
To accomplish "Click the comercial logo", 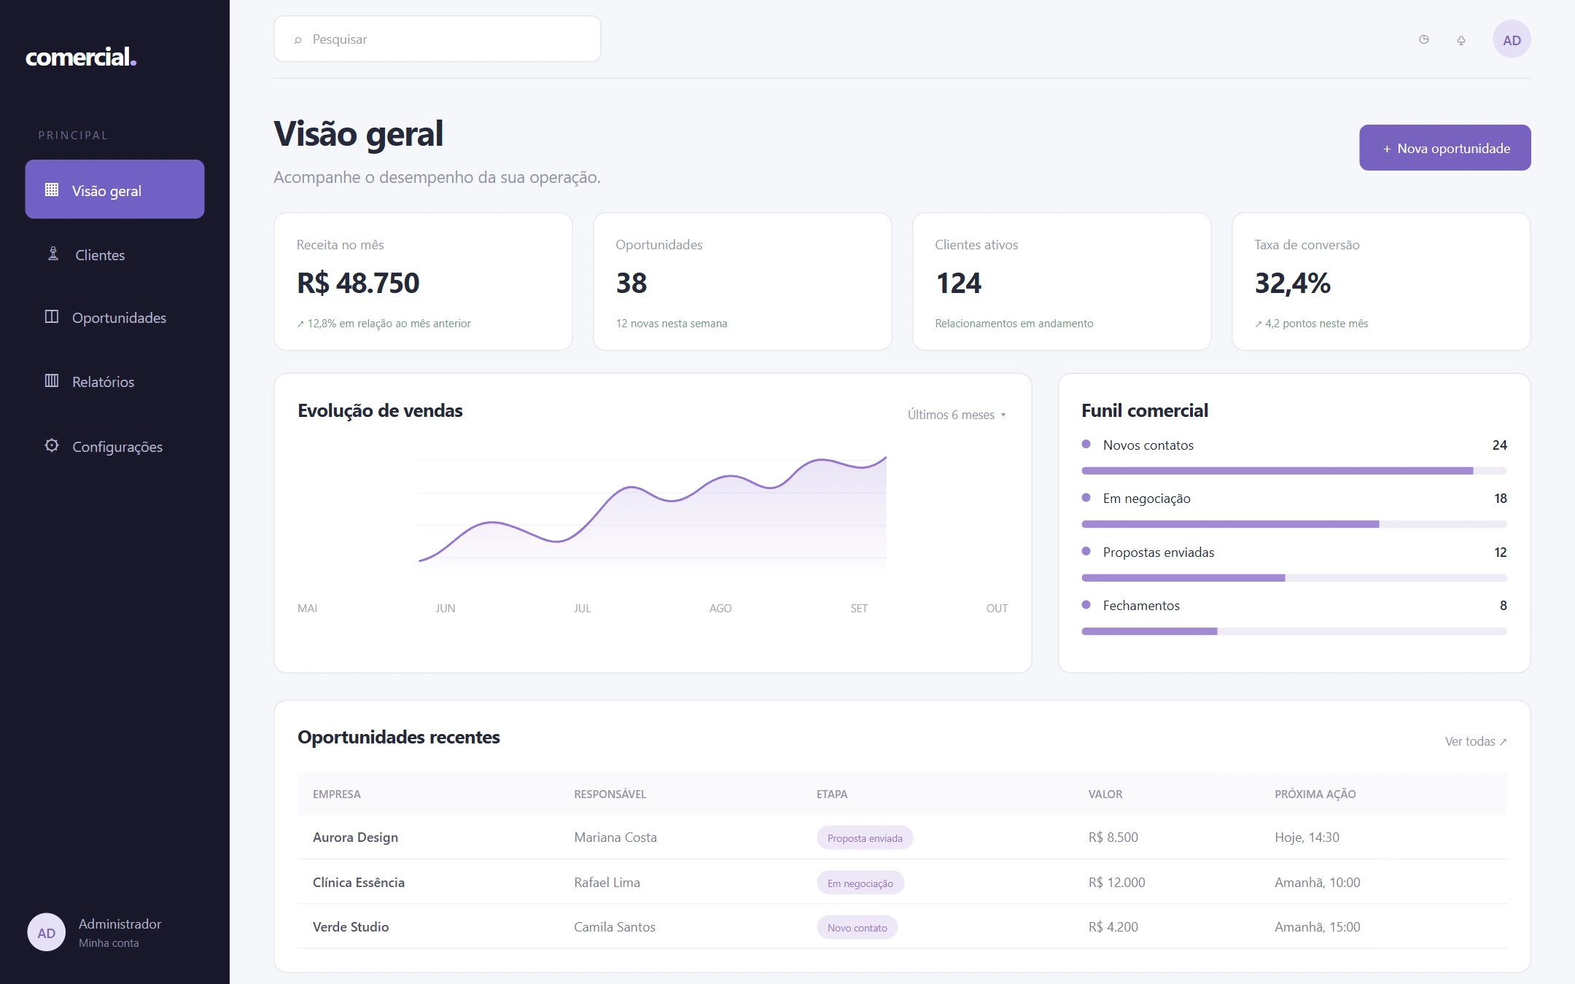I will [81, 56].
